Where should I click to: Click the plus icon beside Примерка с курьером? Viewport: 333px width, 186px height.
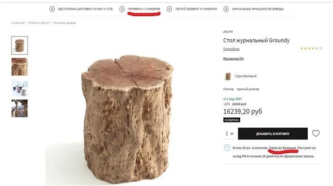click(122, 9)
